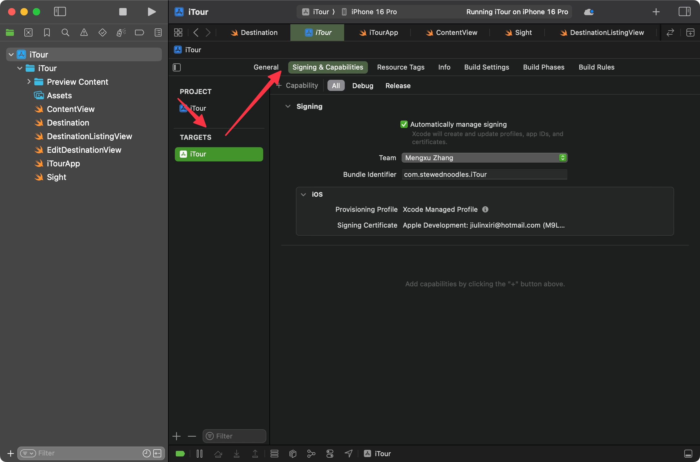Screen dimensions: 700x462
Task: Open the Issue navigator warning icon
Action: [x=84, y=32]
